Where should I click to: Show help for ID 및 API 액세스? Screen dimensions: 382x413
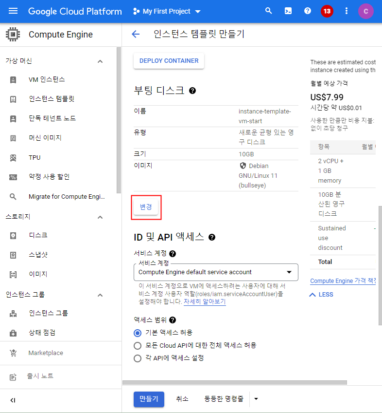(x=212, y=237)
